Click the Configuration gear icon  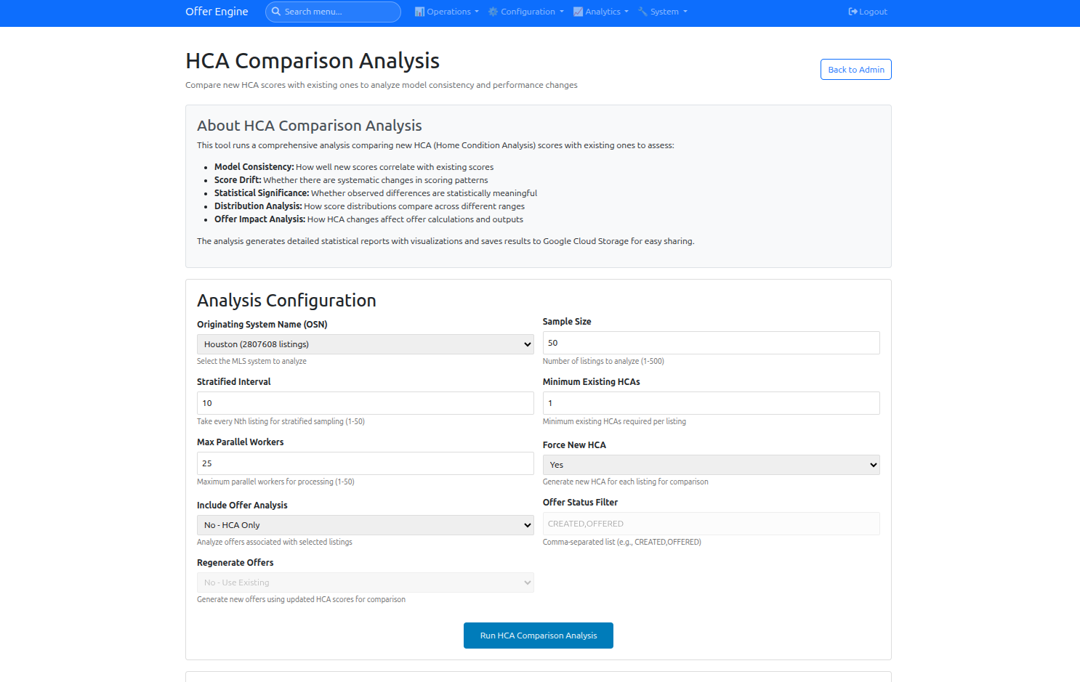(x=493, y=11)
